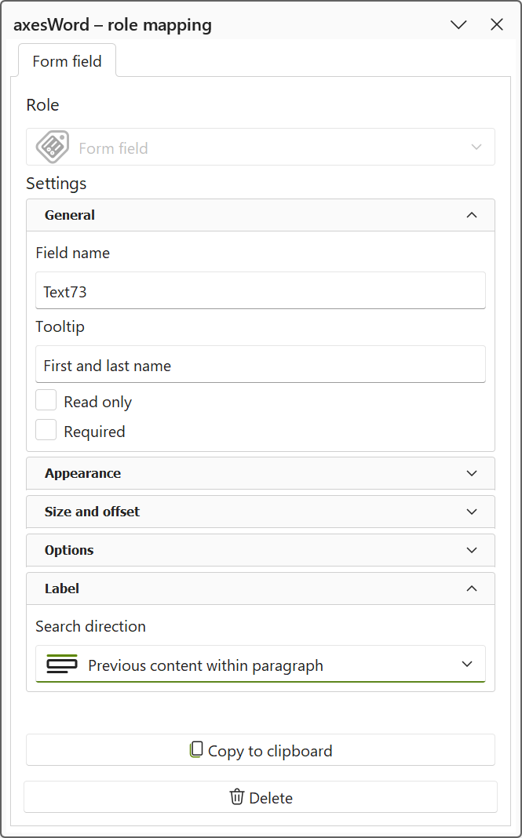Click the Read only label text
522x838 pixels.
click(98, 402)
